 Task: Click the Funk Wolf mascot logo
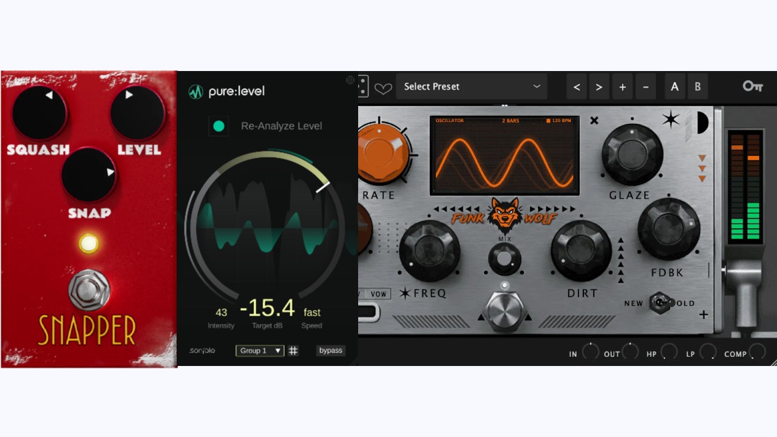504,215
